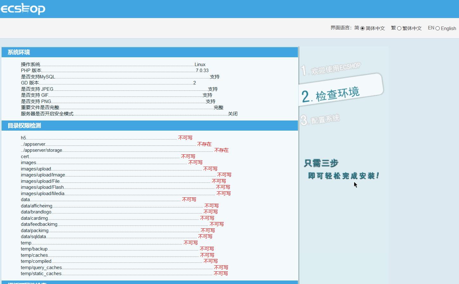Click the images/upload/Flash directory entry
This screenshot has height=284, width=459.
pyautogui.click(x=42, y=187)
